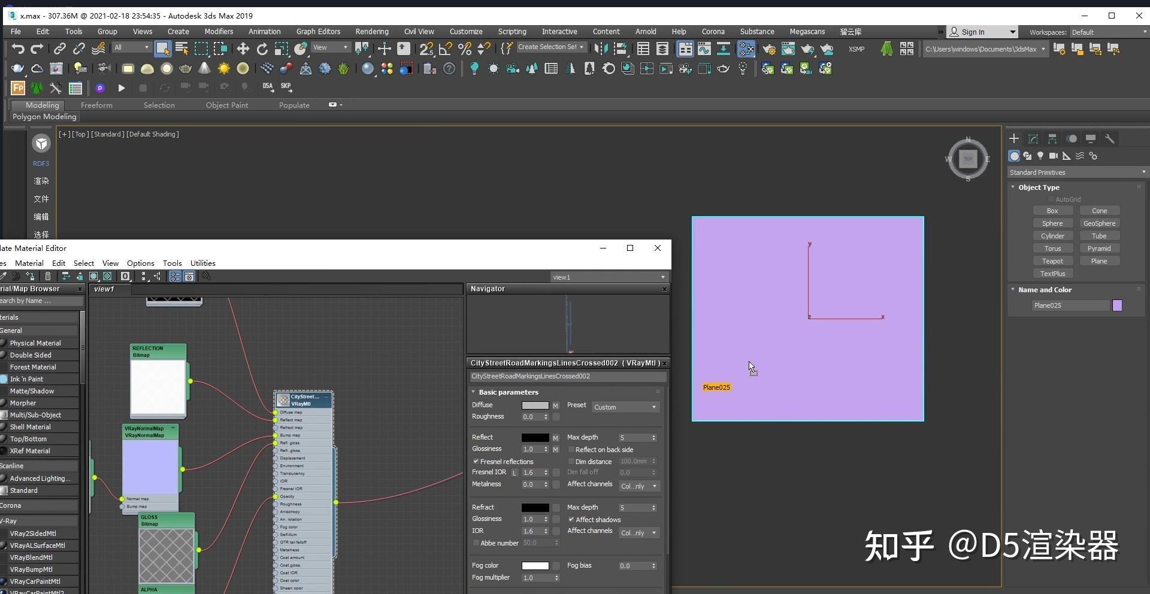
Task: Switch to the Freeform ribbon tab
Action: pos(96,105)
